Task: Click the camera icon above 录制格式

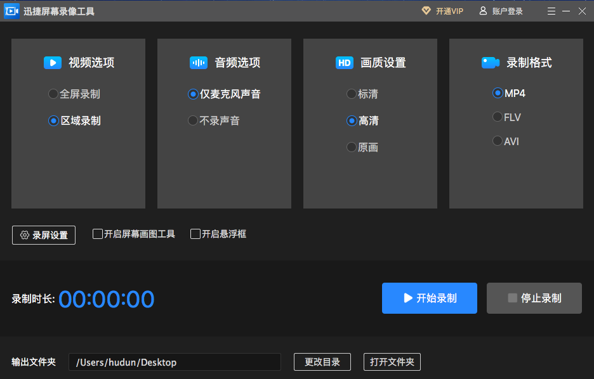Action: (490, 63)
